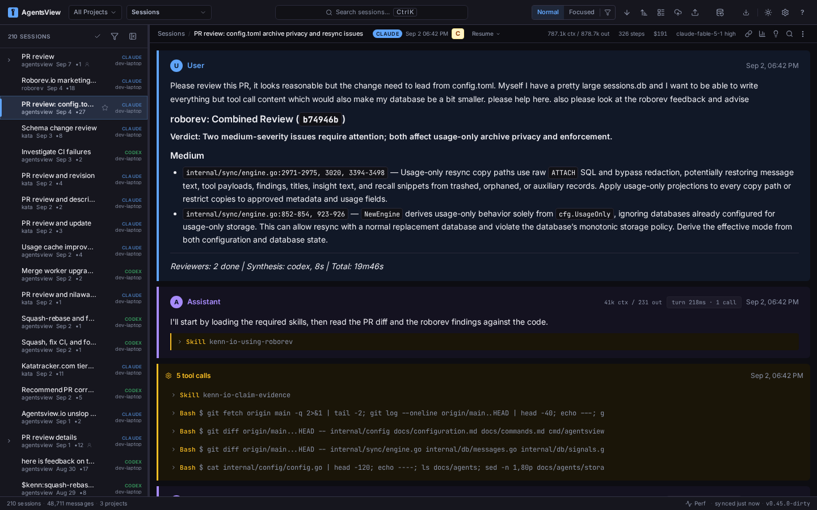Click the 5 tool calls group header
The image size is (817, 510).
[484, 376]
